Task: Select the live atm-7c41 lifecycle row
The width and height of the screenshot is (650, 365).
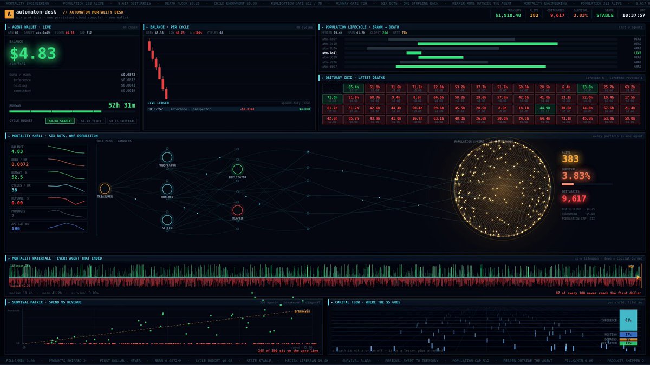Action: pyautogui.click(x=482, y=53)
